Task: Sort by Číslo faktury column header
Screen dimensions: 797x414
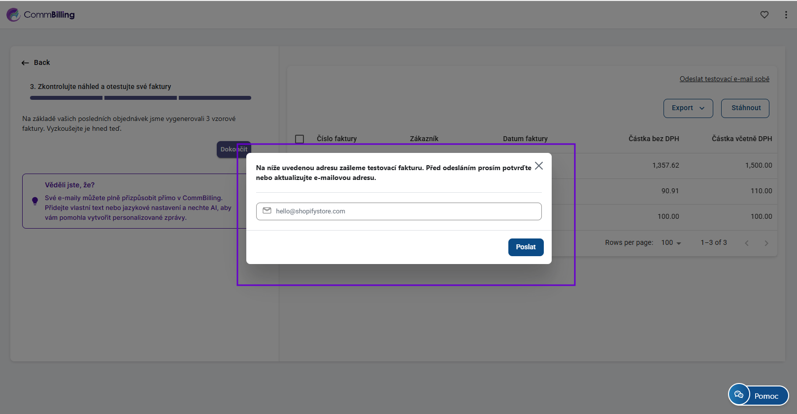Action: pyautogui.click(x=336, y=139)
